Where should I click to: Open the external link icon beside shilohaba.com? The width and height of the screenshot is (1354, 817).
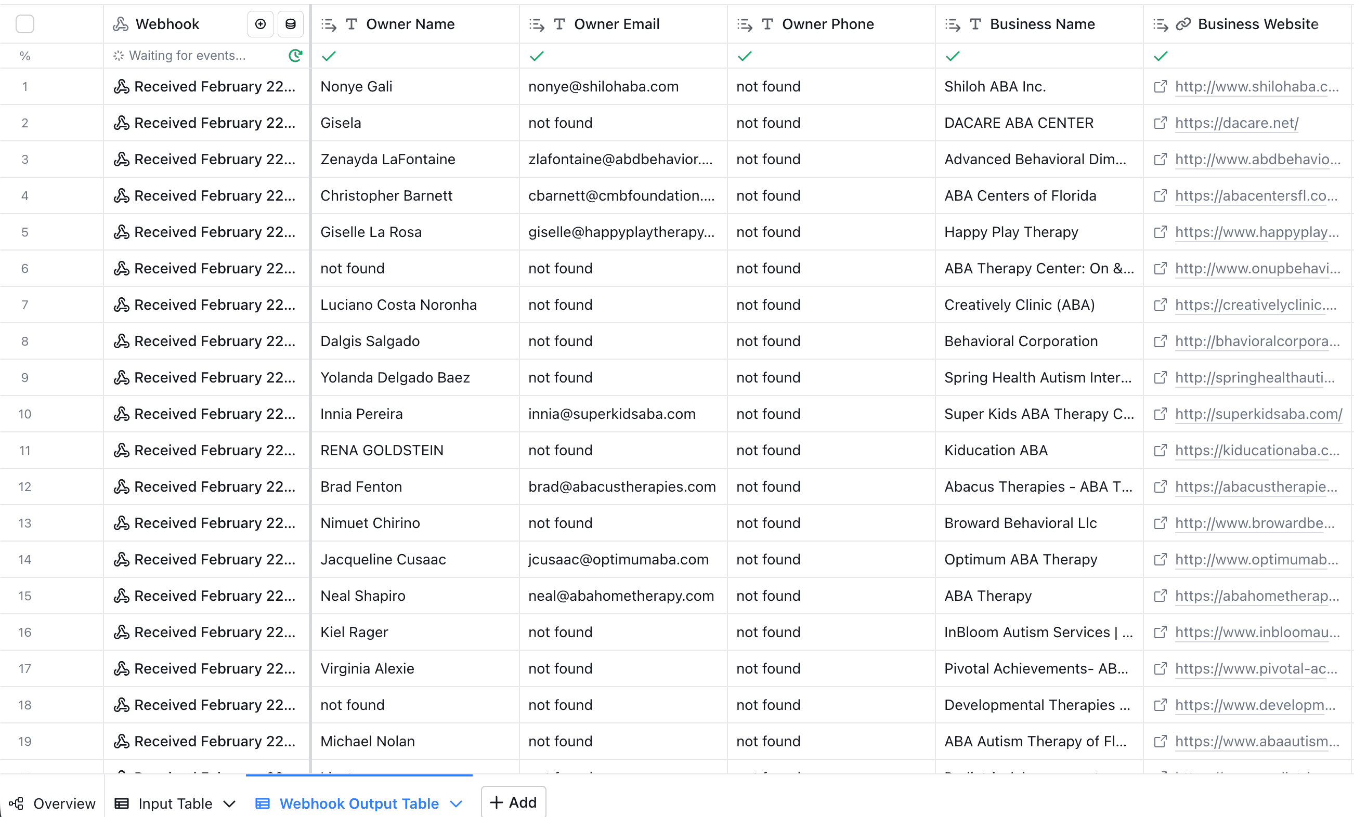(1161, 86)
